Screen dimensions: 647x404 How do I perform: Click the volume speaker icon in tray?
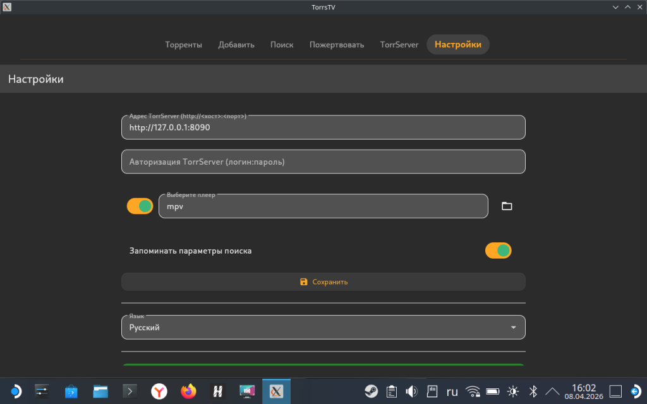coord(411,391)
